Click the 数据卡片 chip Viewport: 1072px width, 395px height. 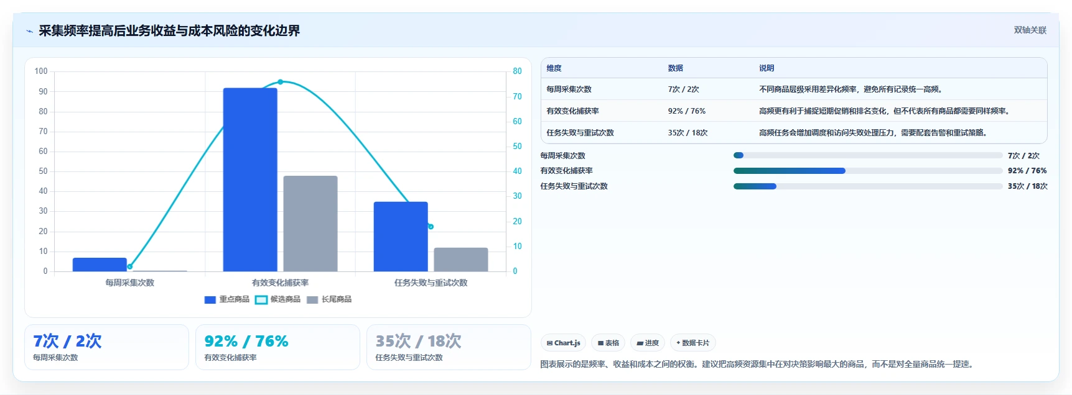point(692,343)
